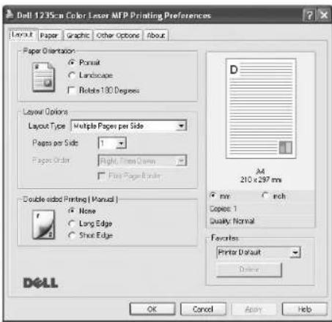Image resolution: width=332 pixels, height=322 pixels.
Task: Open the Graphic tab
Action: pos(78,36)
